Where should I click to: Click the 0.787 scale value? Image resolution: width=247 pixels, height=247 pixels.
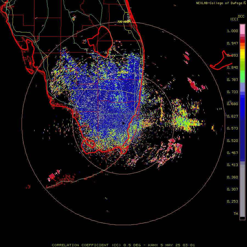pos(232,80)
